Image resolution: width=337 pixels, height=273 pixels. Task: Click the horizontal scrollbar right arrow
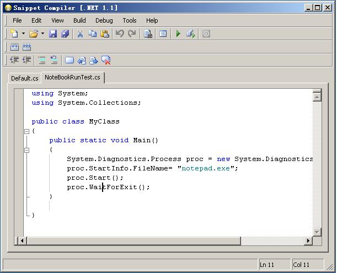pyautogui.click(x=308, y=241)
